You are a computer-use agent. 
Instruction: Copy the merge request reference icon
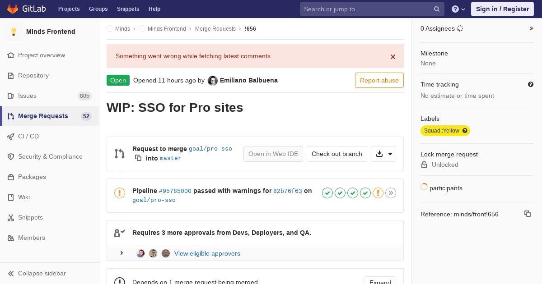click(528, 214)
